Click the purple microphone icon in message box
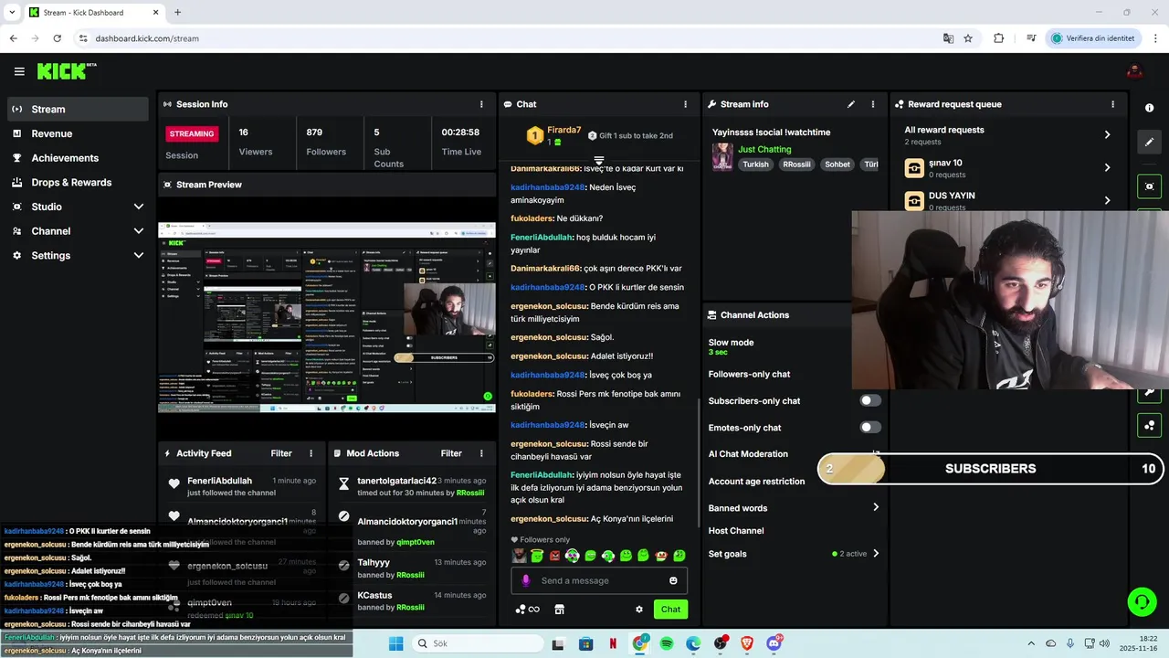The width and height of the screenshot is (1169, 658). 525,580
